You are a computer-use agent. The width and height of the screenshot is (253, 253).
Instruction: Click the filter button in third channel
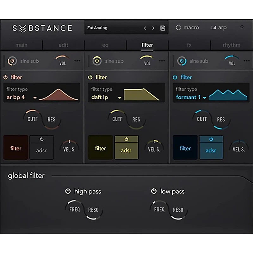click(185, 148)
